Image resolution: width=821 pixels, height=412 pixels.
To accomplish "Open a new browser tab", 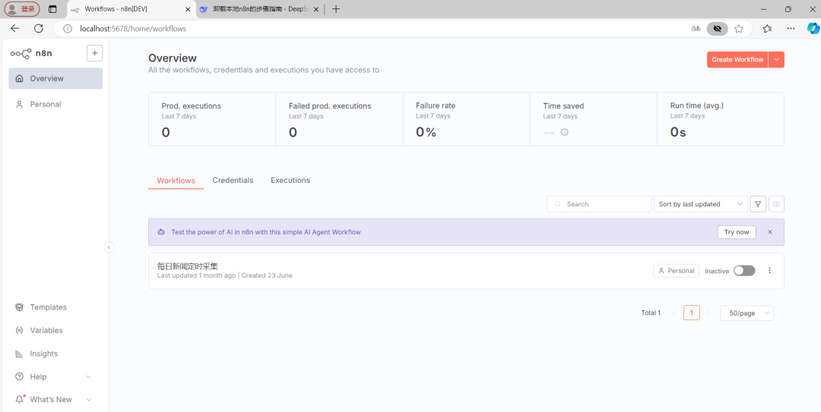I will click(x=336, y=9).
